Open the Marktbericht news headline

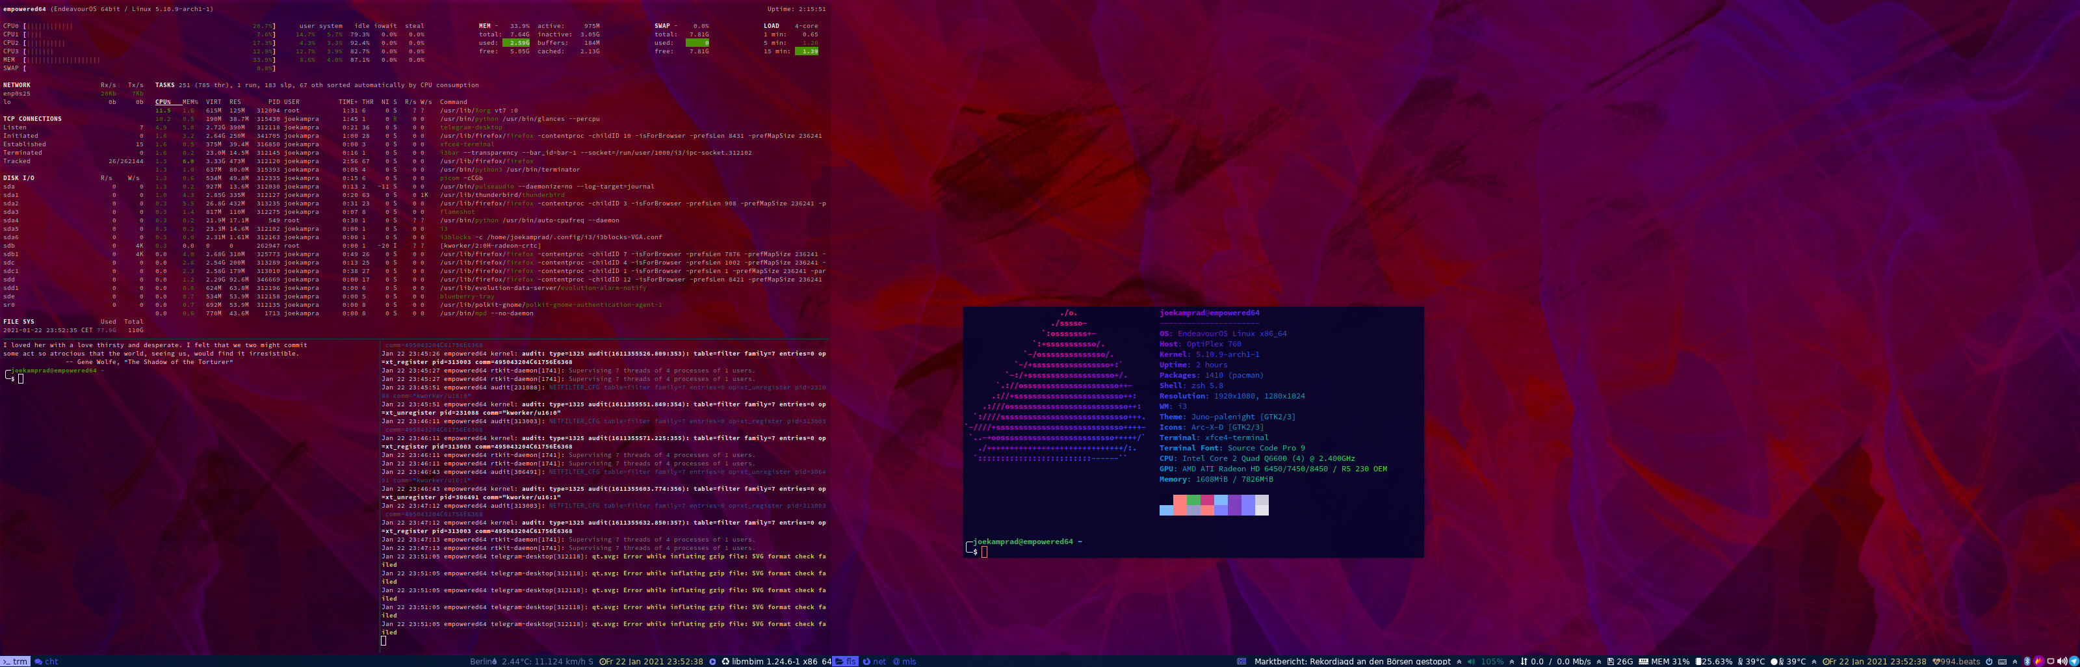[1353, 661]
